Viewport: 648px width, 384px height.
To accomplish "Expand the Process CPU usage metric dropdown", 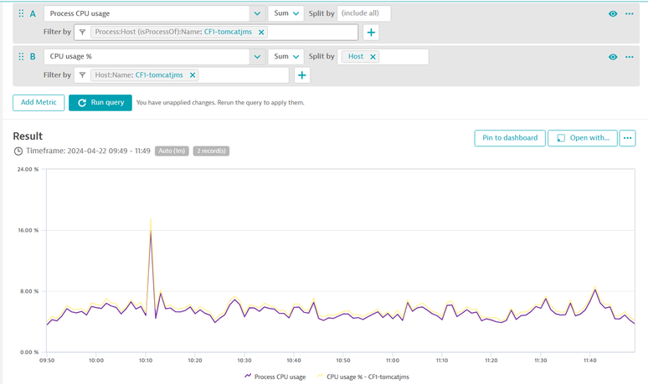I will click(x=256, y=13).
